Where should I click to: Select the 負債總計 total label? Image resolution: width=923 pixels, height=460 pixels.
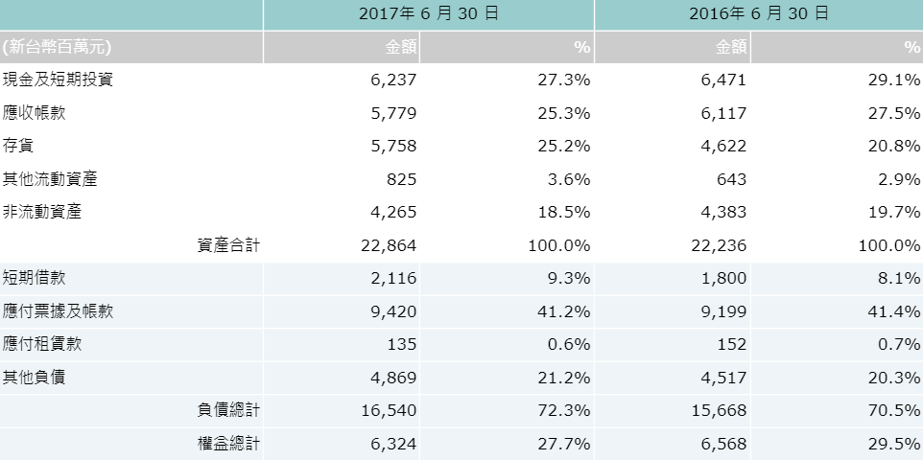point(227,410)
